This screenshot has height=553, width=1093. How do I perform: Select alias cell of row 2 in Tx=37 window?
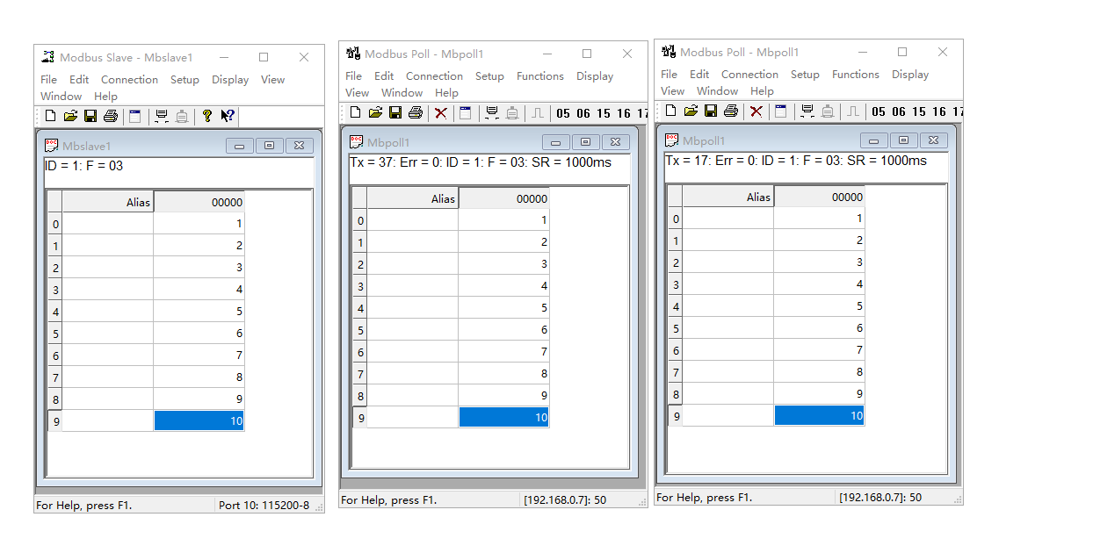[413, 264]
